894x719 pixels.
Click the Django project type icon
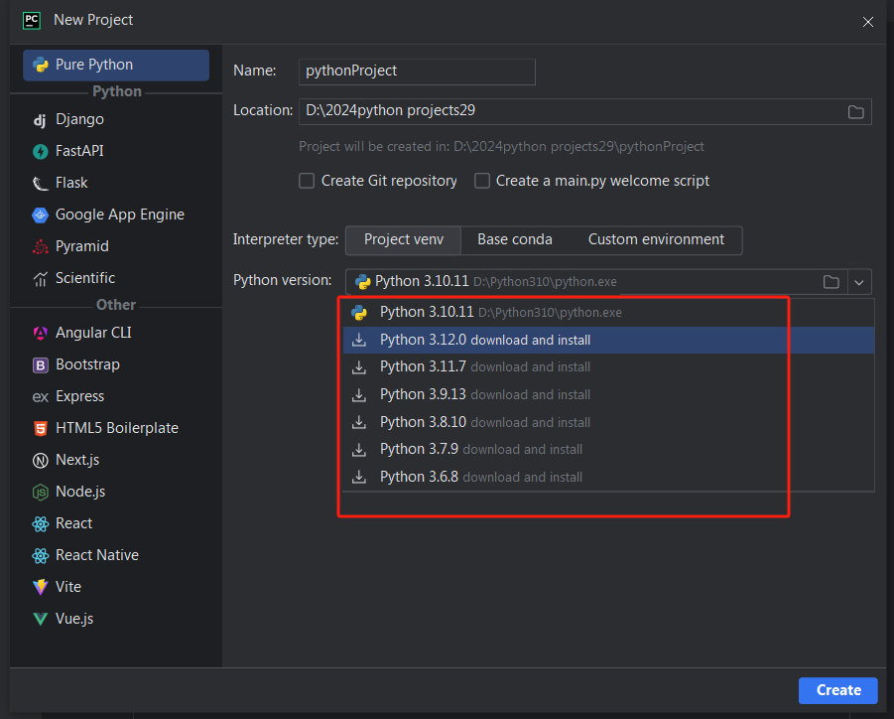[x=40, y=120]
